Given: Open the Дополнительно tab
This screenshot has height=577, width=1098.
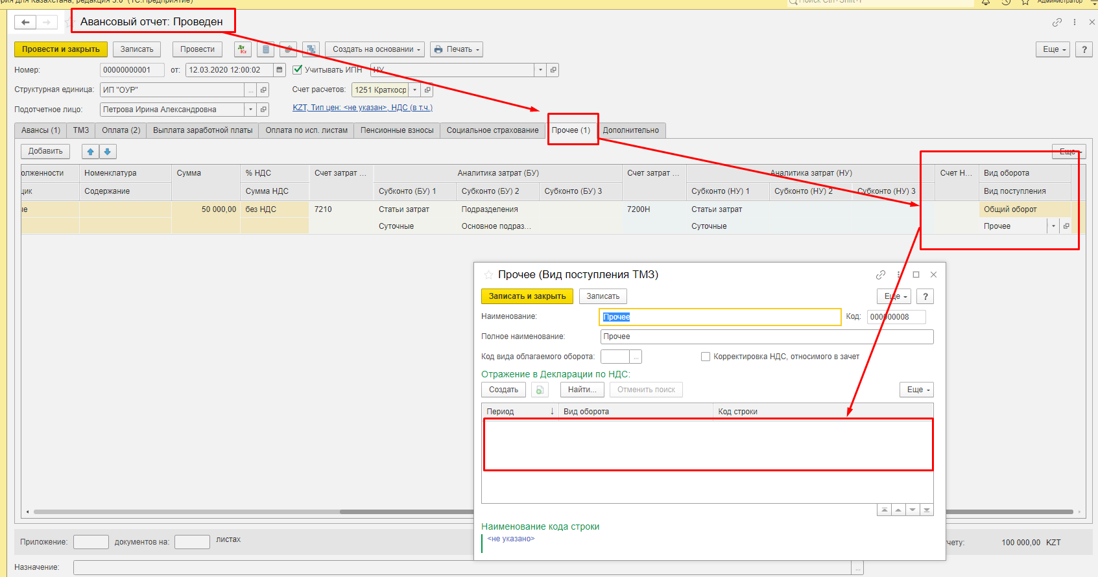Looking at the screenshot, I should pos(630,130).
